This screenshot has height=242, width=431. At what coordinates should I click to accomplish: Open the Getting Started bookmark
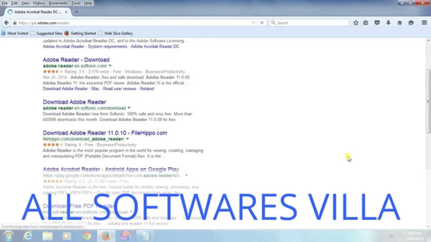[x=80, y=33]
